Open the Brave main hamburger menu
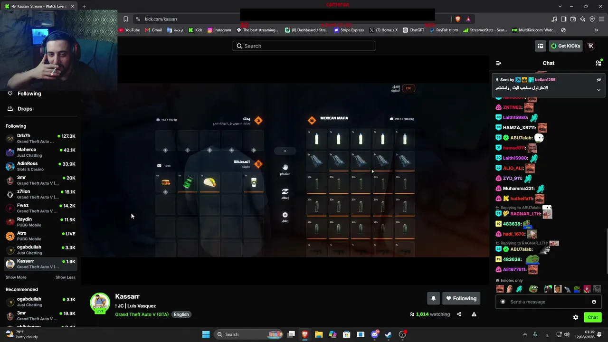Viewport: 608px width, 342px height. (601, 19)
